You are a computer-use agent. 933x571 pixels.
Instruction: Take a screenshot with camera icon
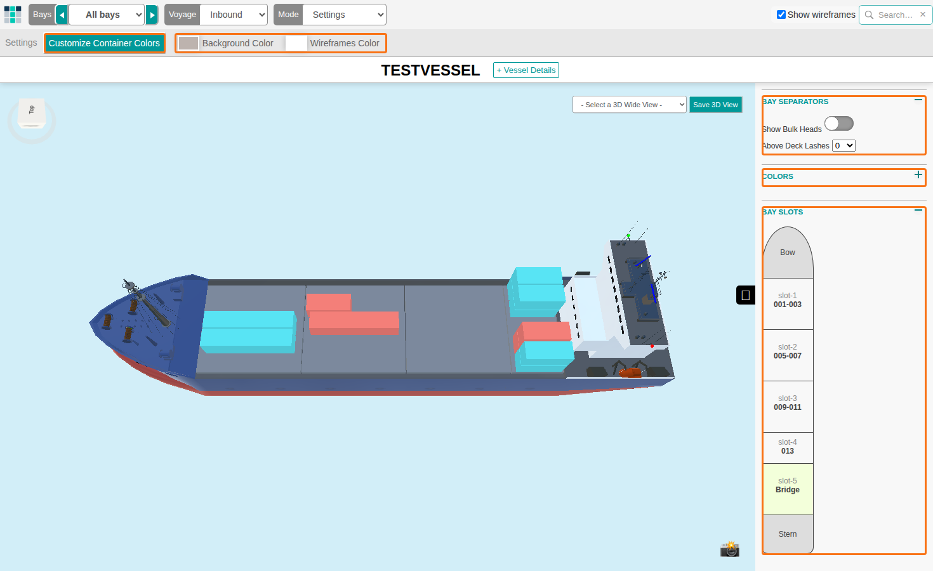tap(730, 549)
